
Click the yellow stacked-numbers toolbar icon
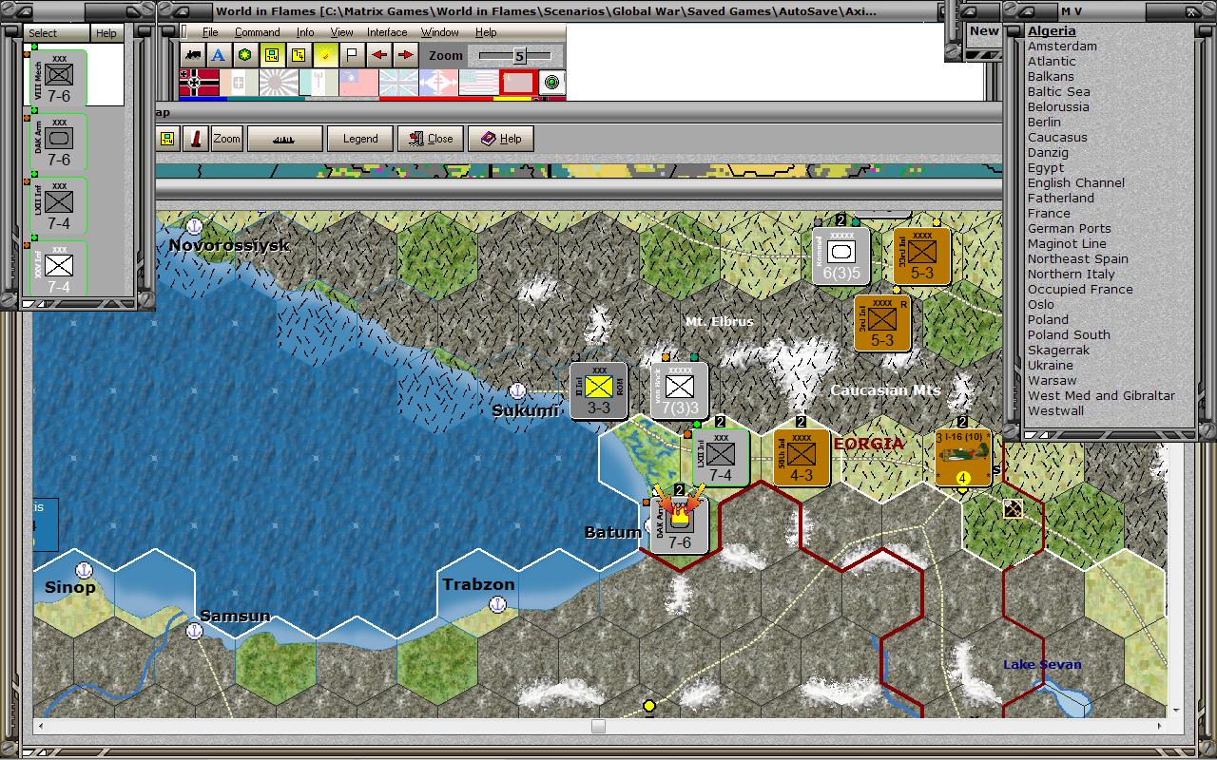299,55
